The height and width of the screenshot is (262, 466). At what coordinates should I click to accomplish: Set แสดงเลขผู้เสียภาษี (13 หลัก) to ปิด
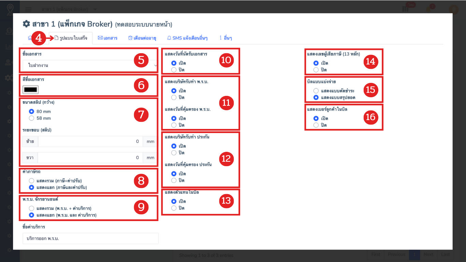(x=316, y=70)
